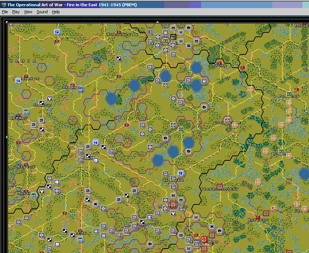Open the View menu
The width and height of the screenshot is (309, 253).
pos(28,12)
